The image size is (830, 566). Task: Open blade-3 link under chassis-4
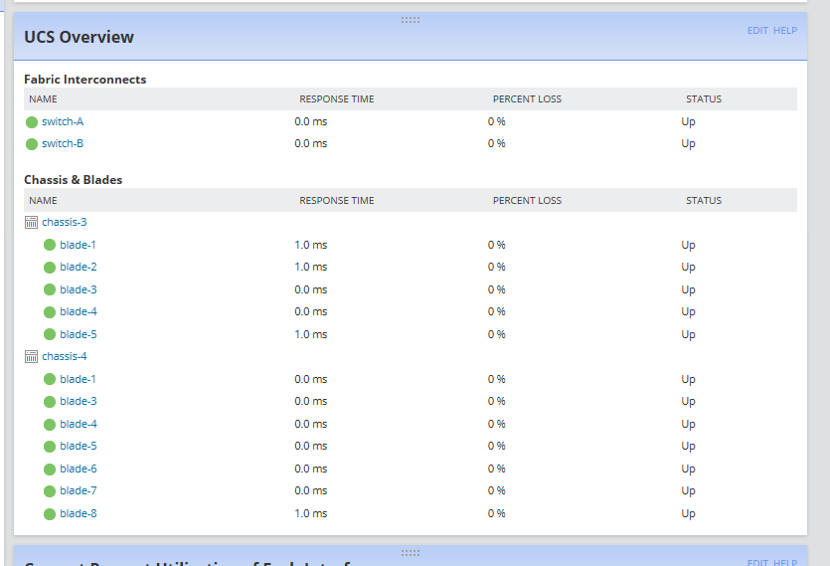[x=79, y=401]
